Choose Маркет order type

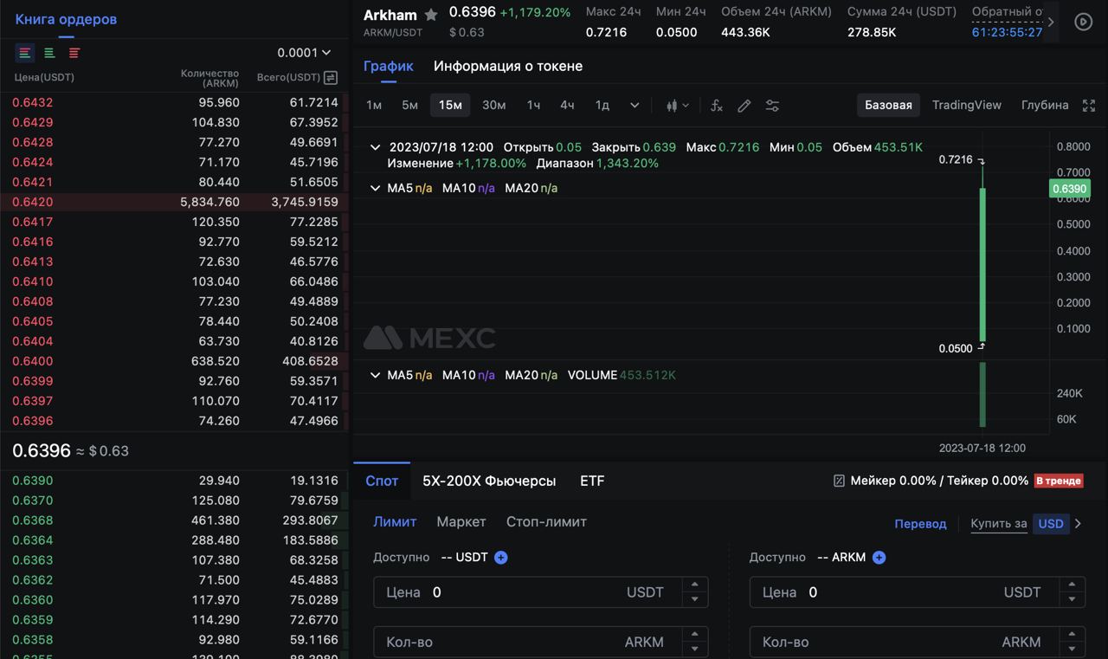pos(461,522)
